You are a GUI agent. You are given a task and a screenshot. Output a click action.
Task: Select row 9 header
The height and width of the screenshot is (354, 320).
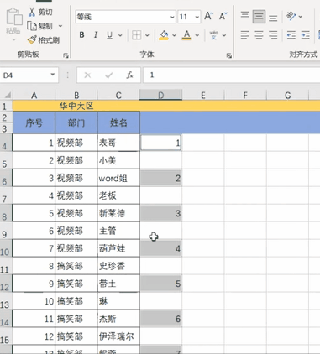click(6, 231)
